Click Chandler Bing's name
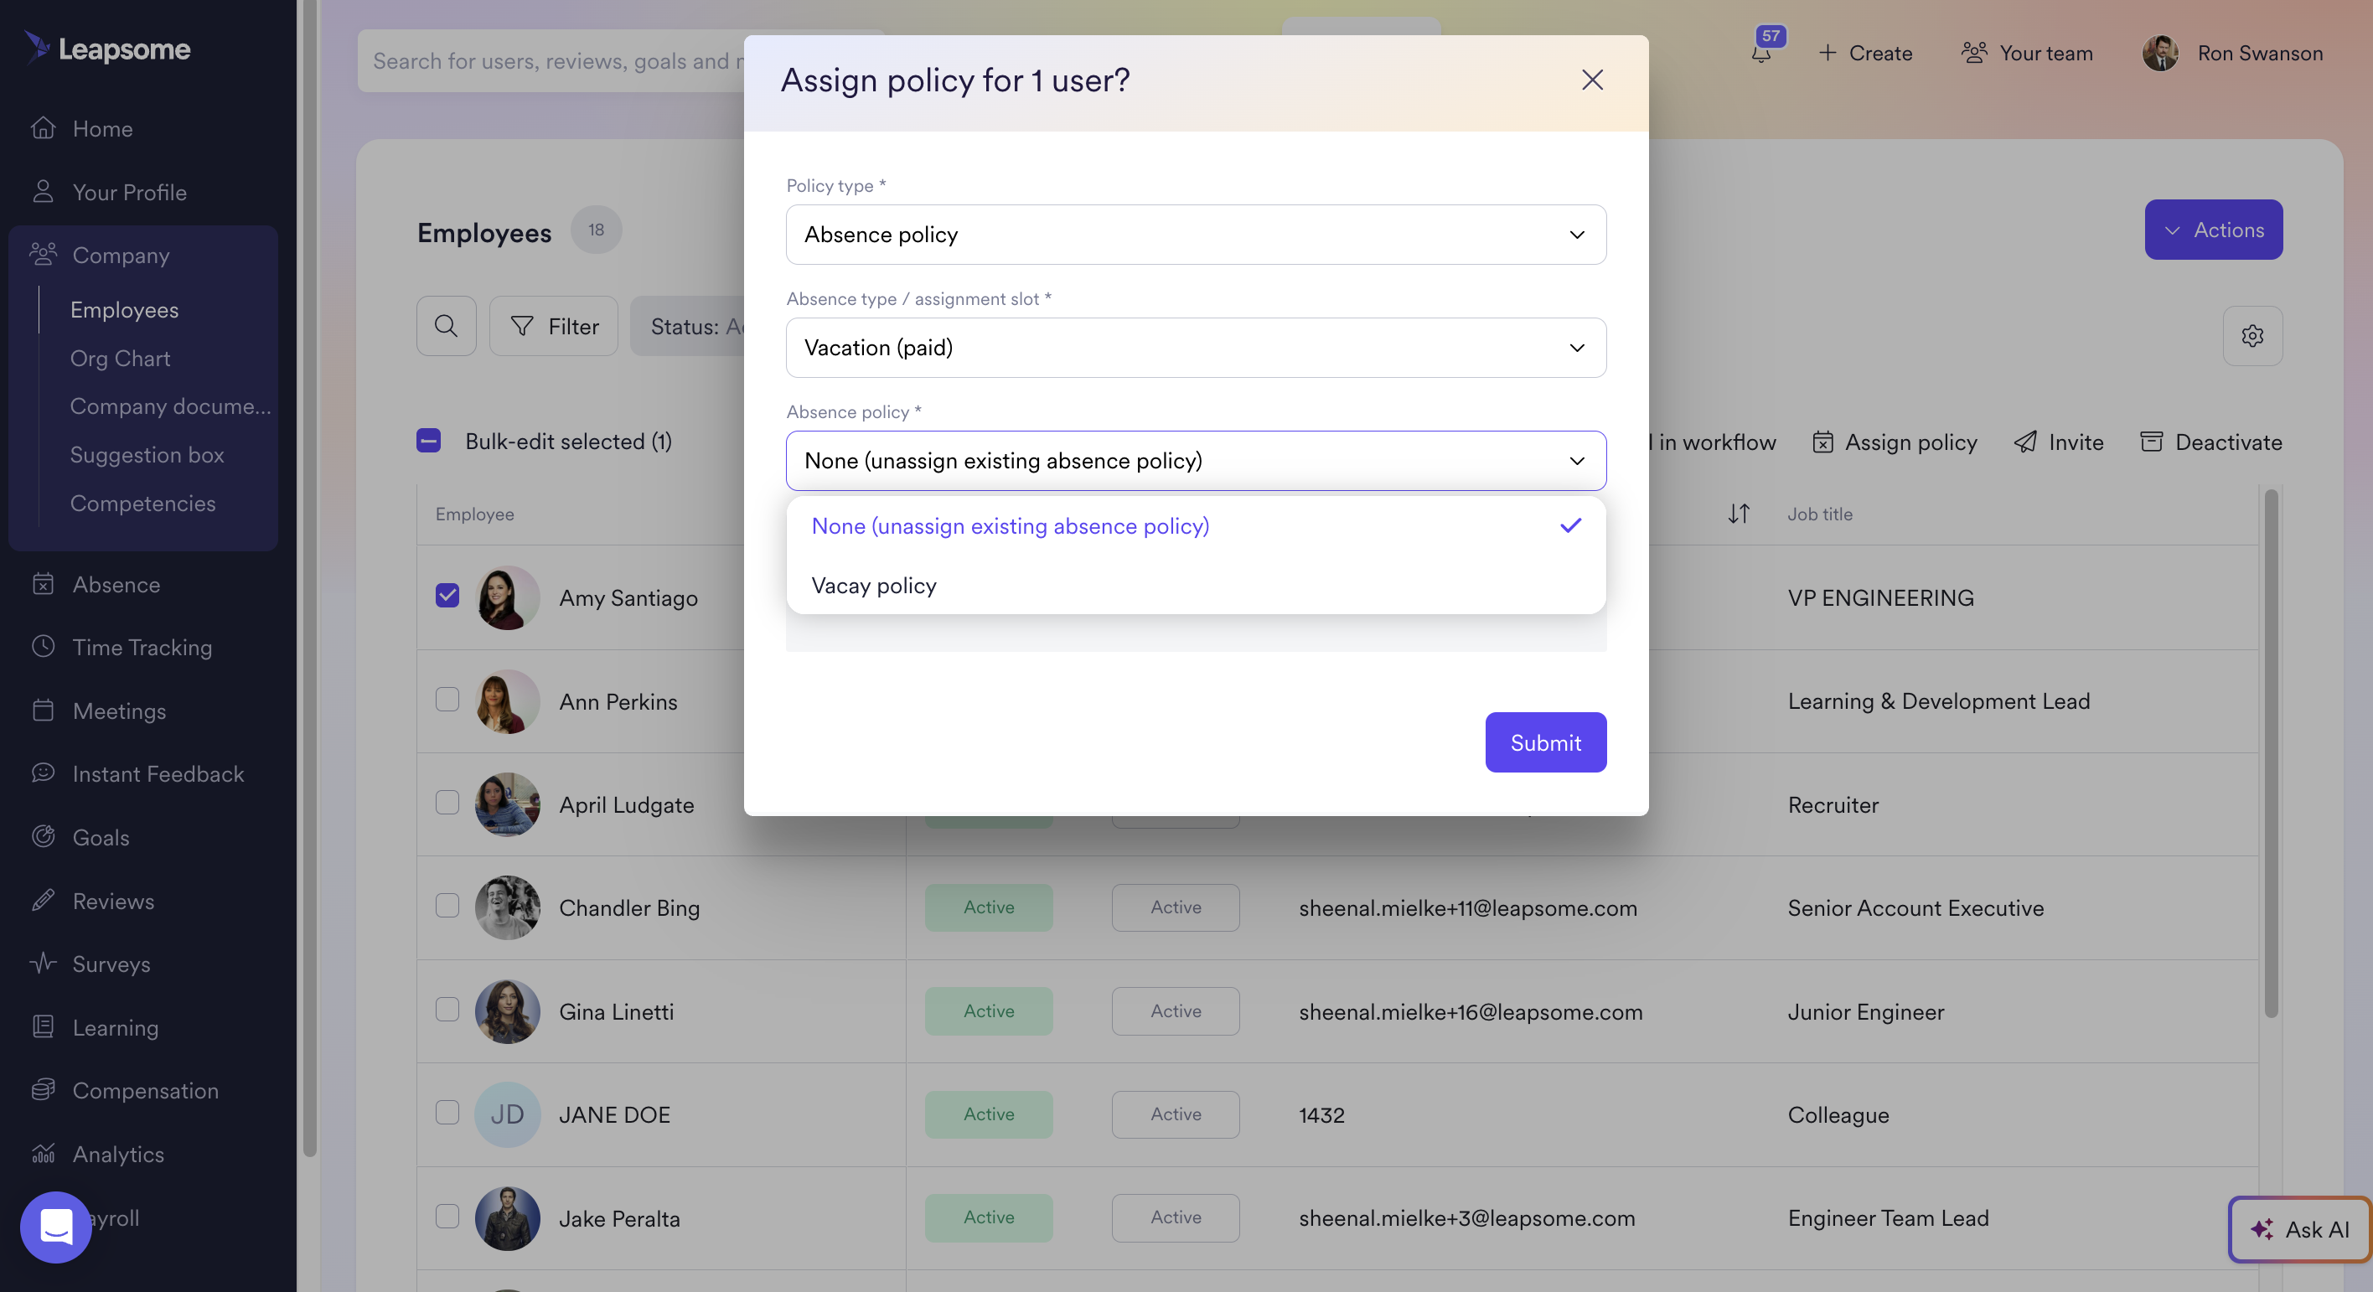The image size is (2373, 1292). pos(629,907)
